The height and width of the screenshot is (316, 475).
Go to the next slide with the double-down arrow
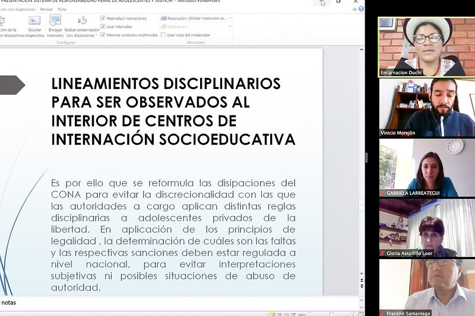click(362, 286)
